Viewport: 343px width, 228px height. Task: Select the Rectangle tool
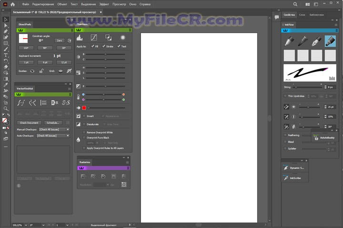(6, 43)
